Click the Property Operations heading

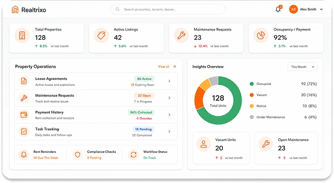coord(35,67)
